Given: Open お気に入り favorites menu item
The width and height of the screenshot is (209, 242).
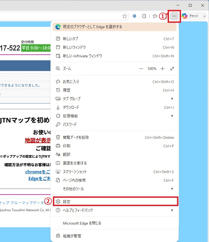Looking at the screenshot, I should tap(115, 82).
